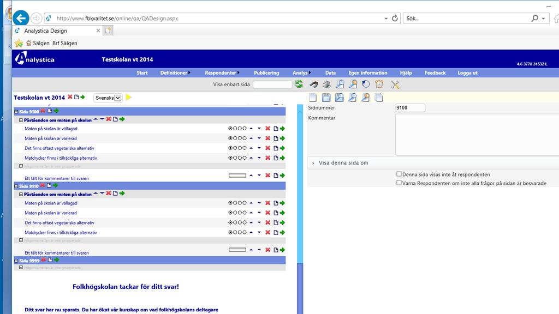
Task: Open the Respondenter menu
Action: click(222, 73)
